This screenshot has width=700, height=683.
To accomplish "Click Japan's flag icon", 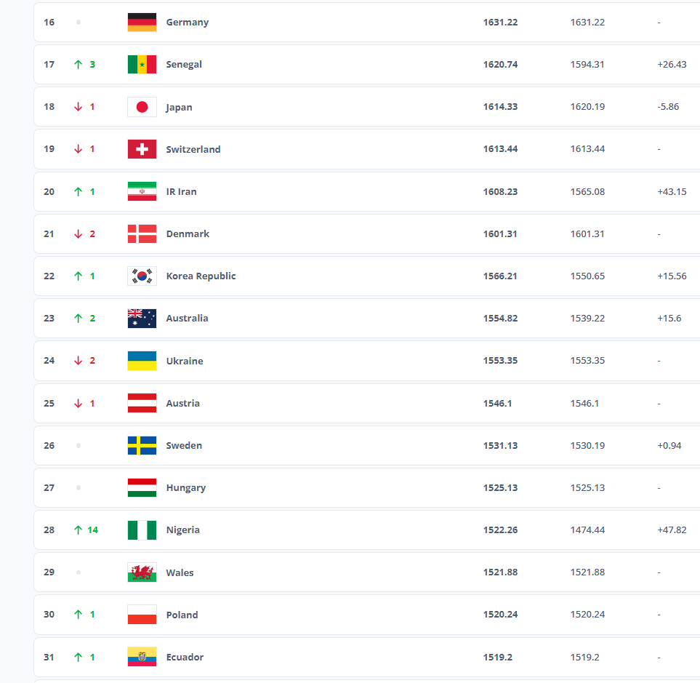I will pyautogui.click(x=142, y=107).
